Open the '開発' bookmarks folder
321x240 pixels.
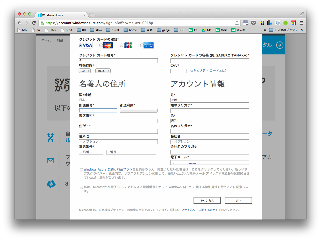tap(147, 30)
